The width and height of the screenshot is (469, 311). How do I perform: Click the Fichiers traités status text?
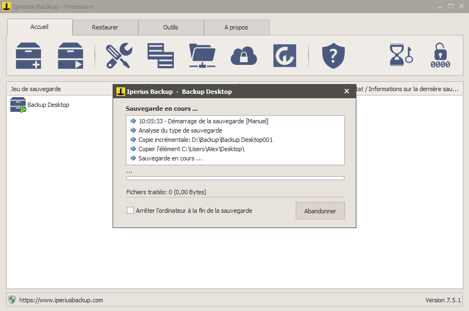(166, 192)
